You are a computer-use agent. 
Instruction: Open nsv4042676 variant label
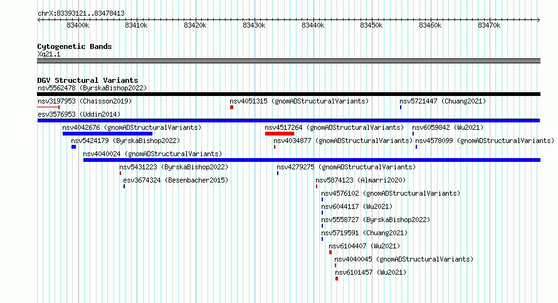[132, 127]
